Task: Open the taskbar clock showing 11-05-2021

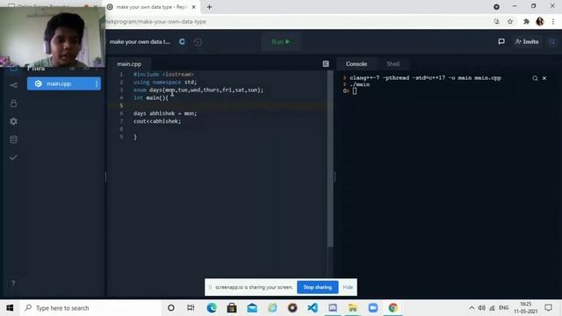Action: pos(526,308)
